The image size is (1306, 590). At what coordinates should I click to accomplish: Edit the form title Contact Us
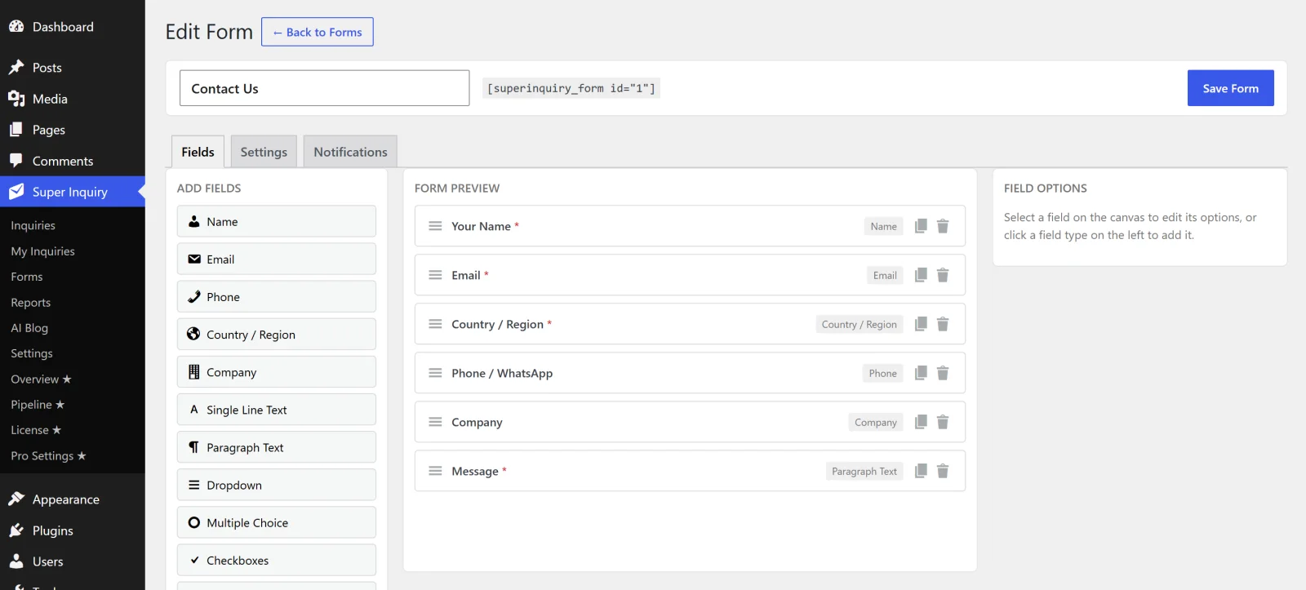[x=324, y=88]
